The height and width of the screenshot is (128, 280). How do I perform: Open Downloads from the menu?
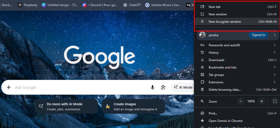click(x=237, y=60)
